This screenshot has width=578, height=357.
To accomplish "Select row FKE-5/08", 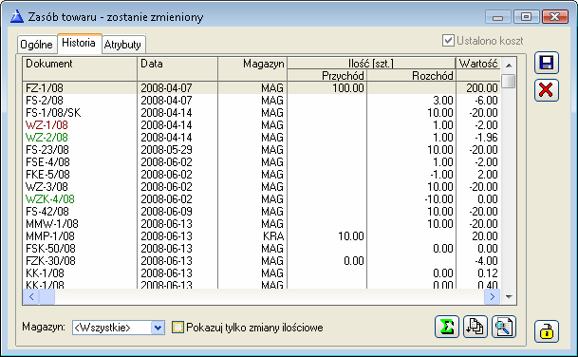I will coord(260,175).
